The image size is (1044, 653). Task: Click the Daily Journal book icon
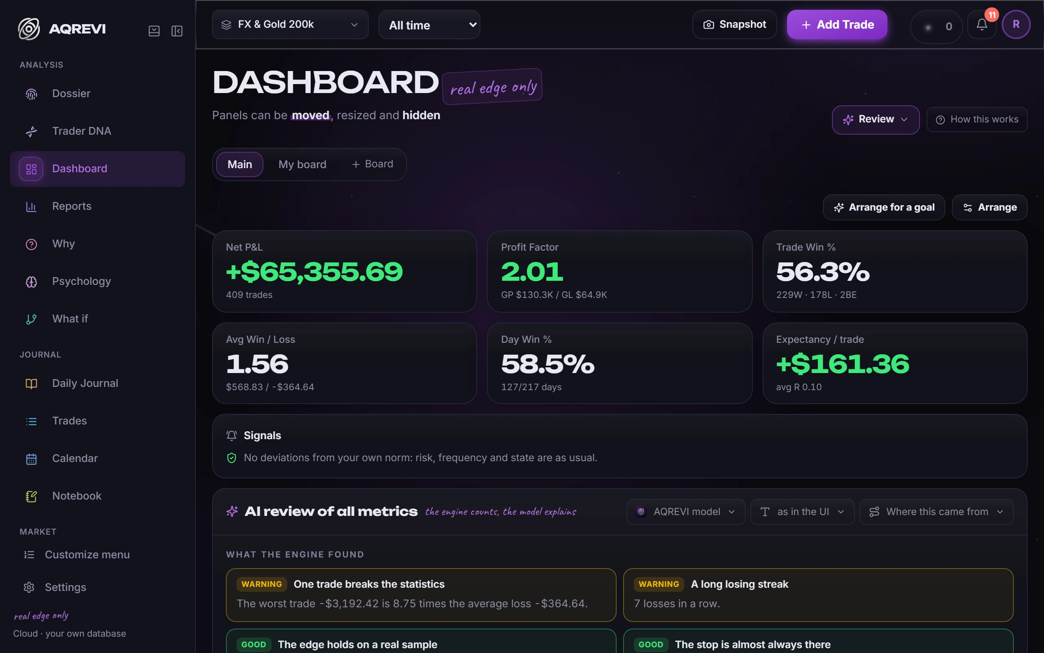[31, 384]
